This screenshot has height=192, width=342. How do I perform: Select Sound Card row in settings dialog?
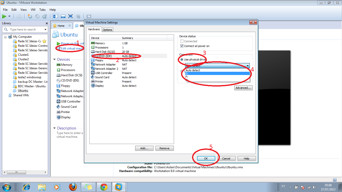(128, 77)
